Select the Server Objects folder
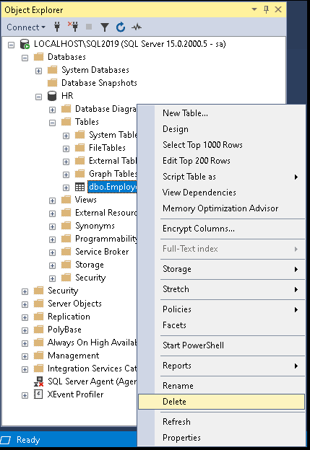This screenshot has width=310, height=450. (74, 304)
